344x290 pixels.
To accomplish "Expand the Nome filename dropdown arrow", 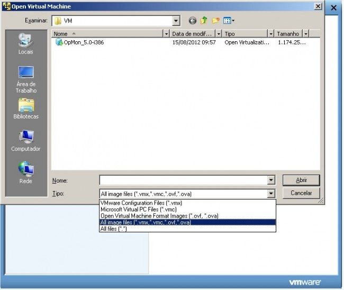I will point(271,180).
